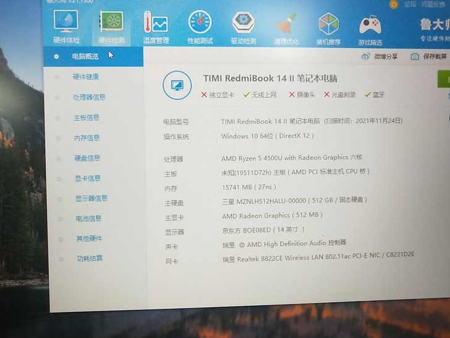
Task: Open 游戏精选 gamepad icon
Action: coord(370,30)
